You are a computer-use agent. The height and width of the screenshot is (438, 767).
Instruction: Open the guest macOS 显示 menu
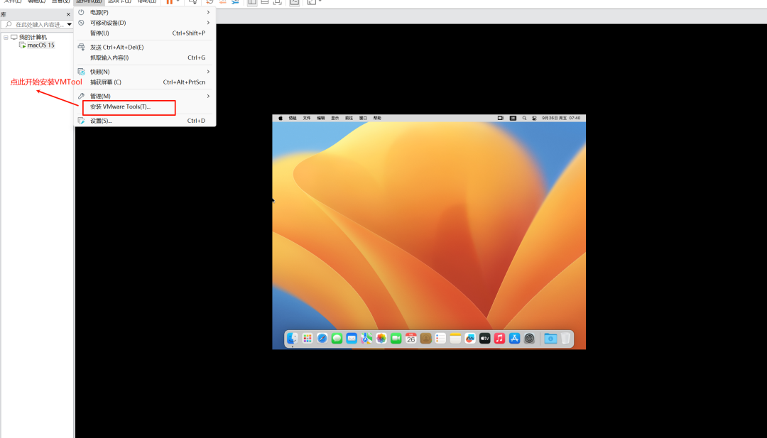pyautogui.click(x=335, y=118)
